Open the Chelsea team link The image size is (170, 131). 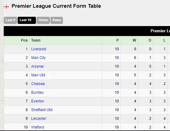(38, 84)
